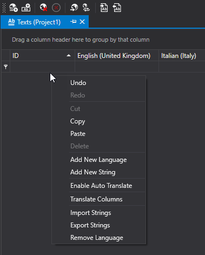The image size is (205, 255).
Task: Click the add new string icon
Action: [26, 8]
